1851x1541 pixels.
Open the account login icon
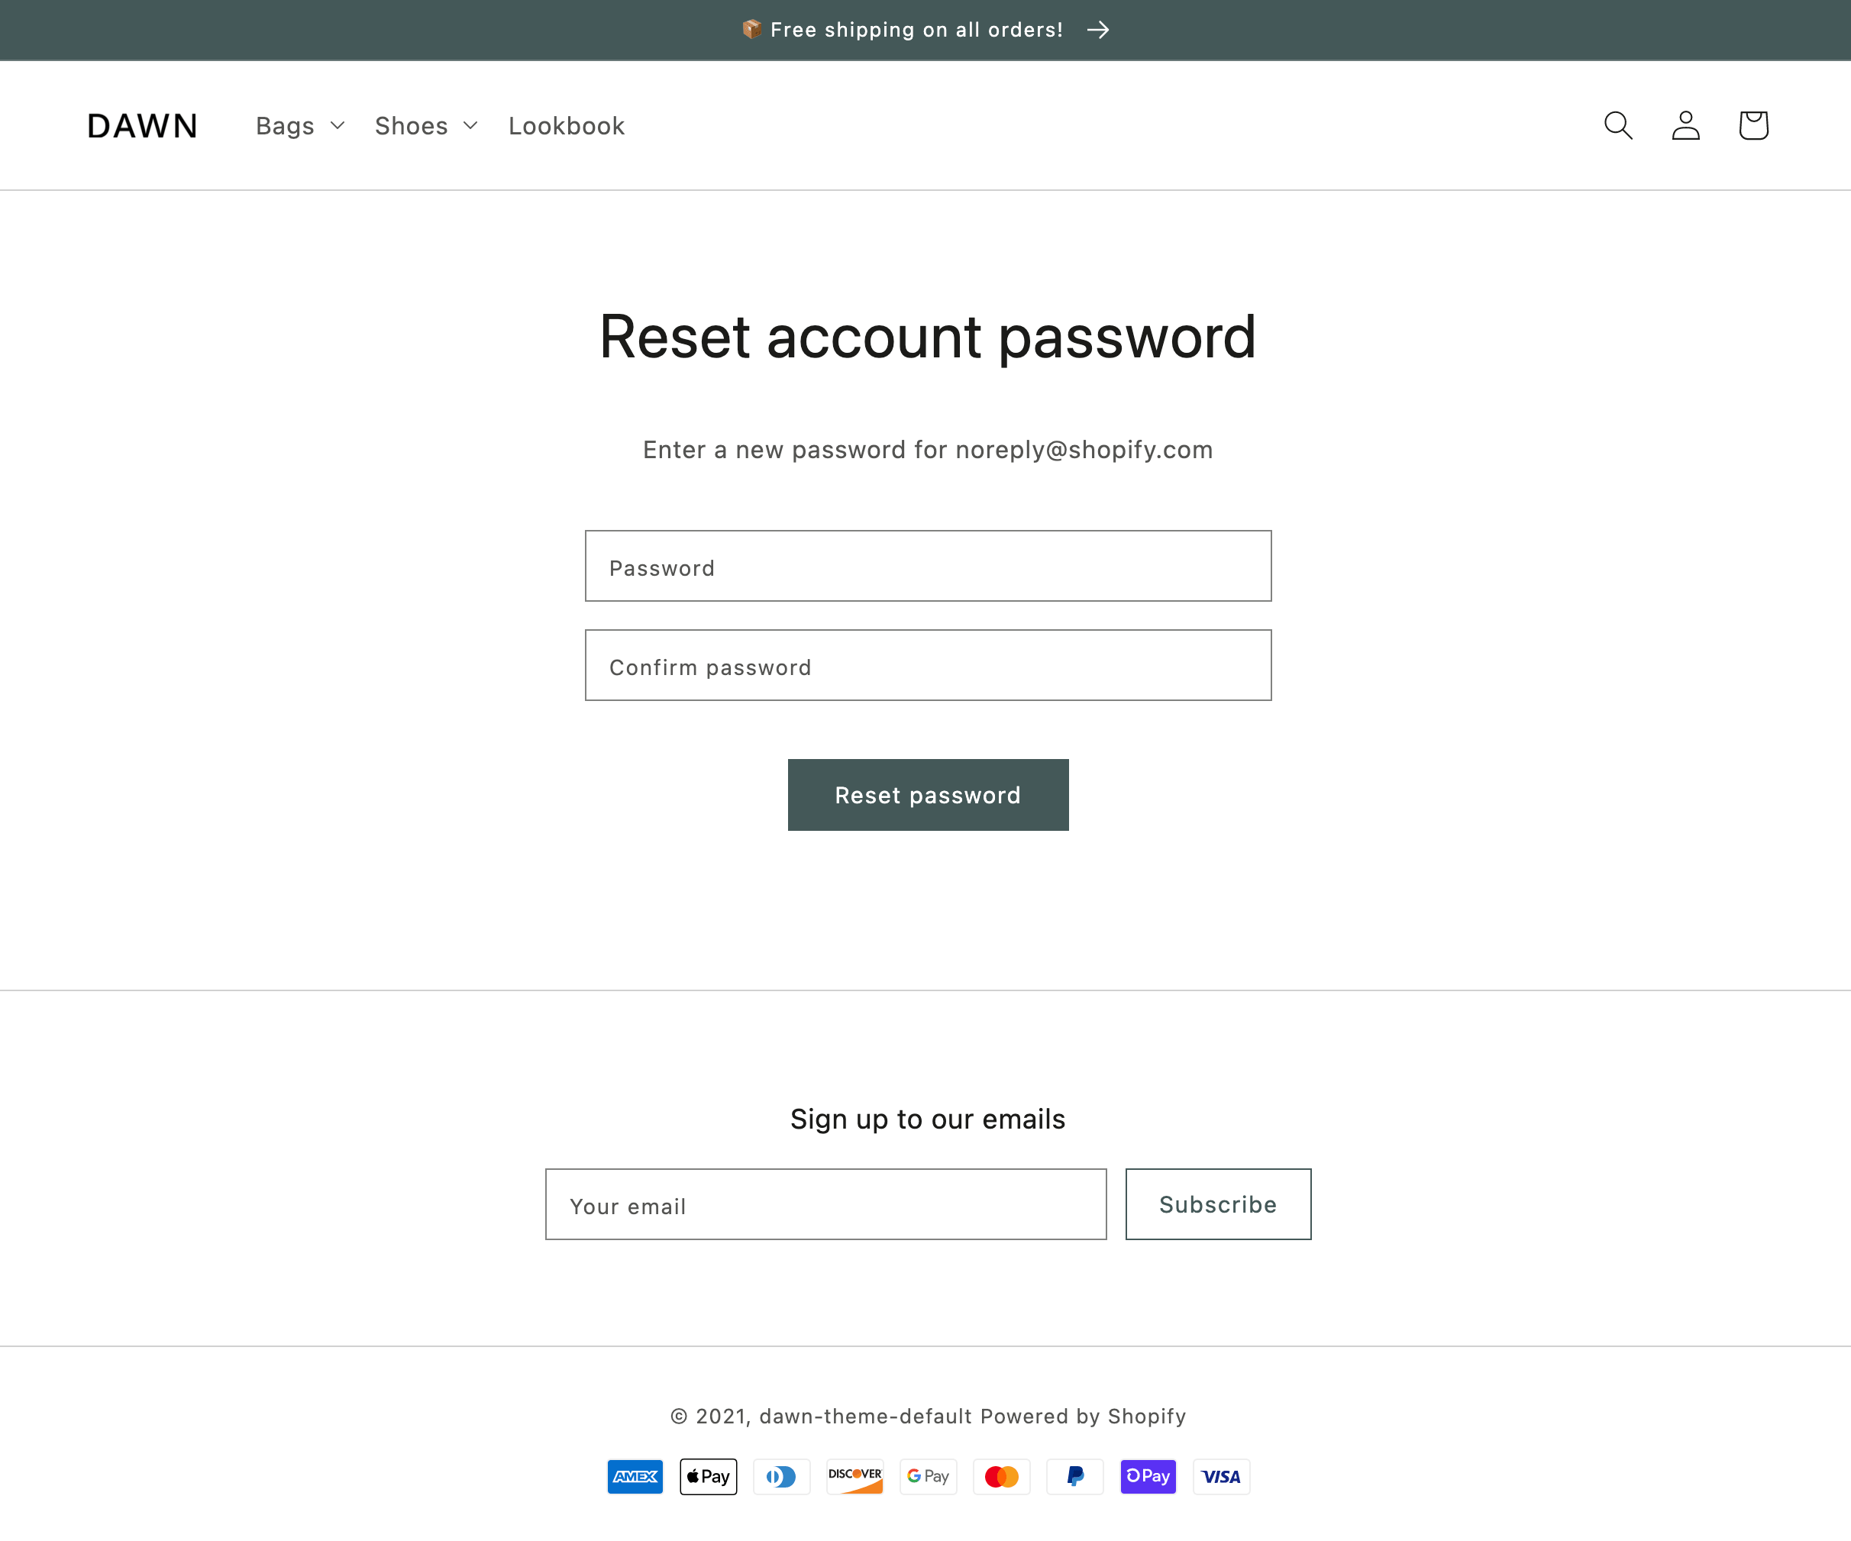coord(1685,126)
